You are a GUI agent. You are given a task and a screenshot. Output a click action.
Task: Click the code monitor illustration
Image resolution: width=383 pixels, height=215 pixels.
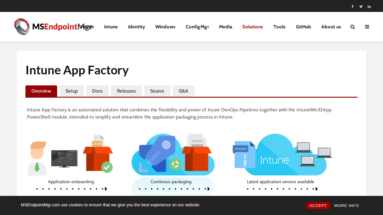point(64,159)
